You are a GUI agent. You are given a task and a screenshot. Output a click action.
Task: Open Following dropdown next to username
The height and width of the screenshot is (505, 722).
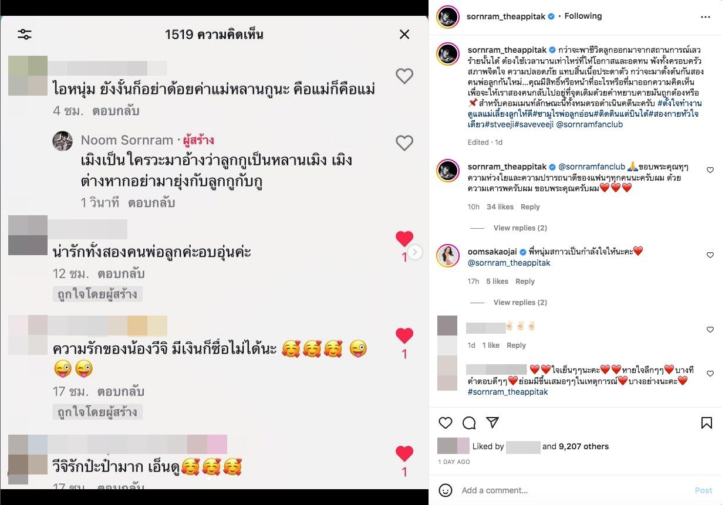(x=583, y=16)
